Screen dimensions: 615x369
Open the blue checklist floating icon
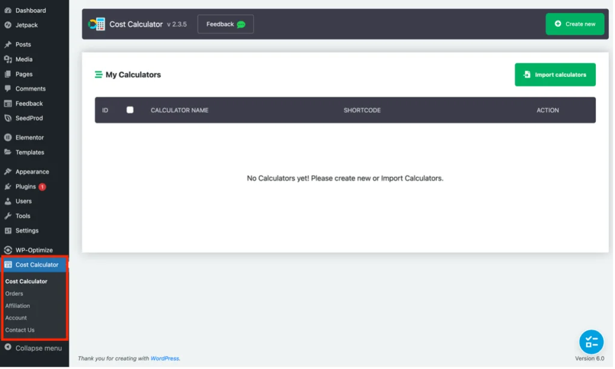tap(592, 343)
